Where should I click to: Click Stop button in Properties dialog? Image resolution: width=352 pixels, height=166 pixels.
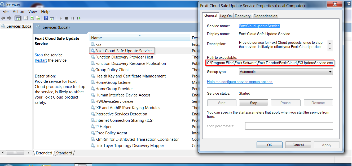254,103
